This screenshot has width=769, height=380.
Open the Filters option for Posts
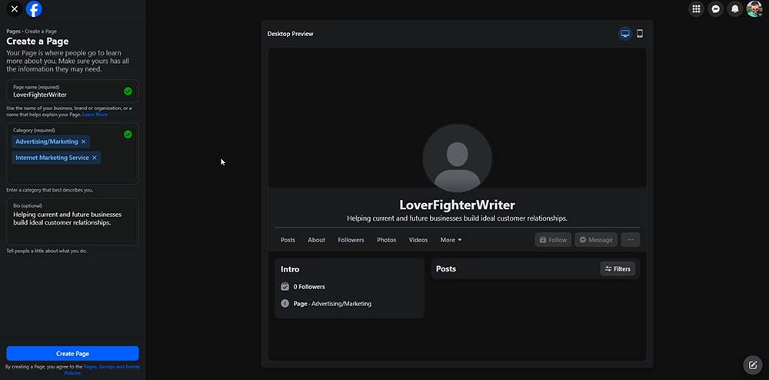[618, 269]
